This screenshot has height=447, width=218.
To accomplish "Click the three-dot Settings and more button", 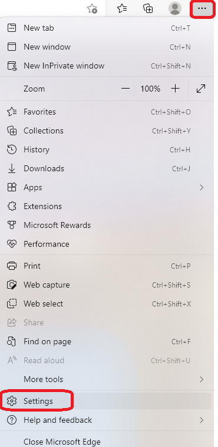I will [202, 8].
